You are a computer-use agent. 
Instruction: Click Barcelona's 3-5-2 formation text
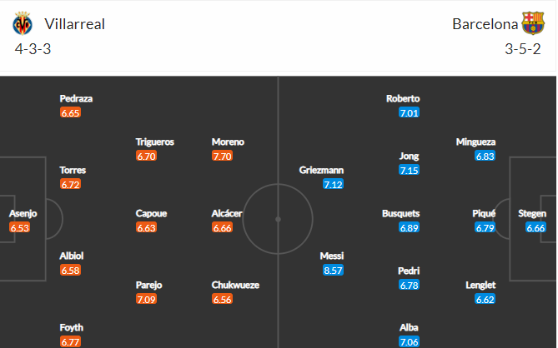pyautogui.click(x=523, y=49)
